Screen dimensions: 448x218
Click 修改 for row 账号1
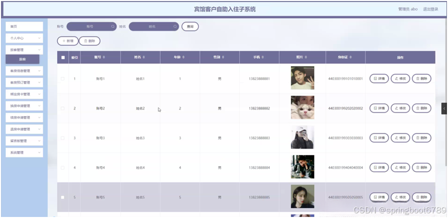pos(400,79)
